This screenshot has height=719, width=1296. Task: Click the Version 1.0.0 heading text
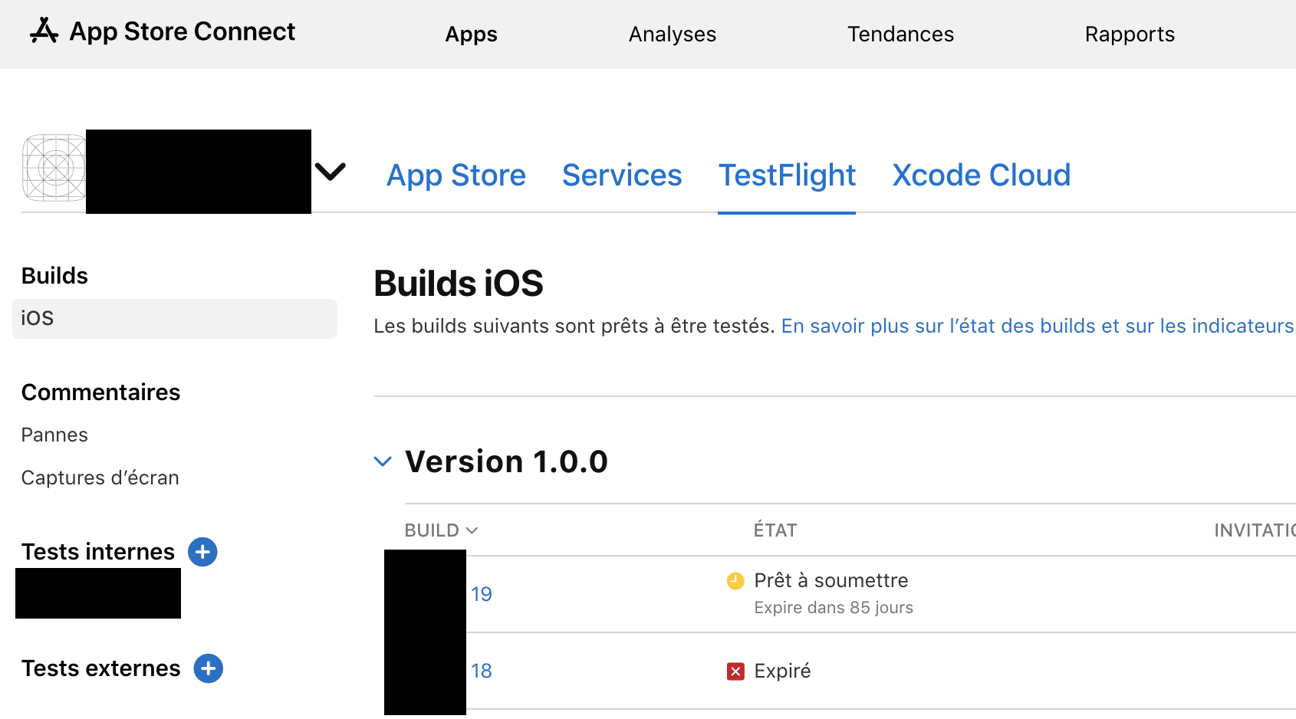[506, 462]
